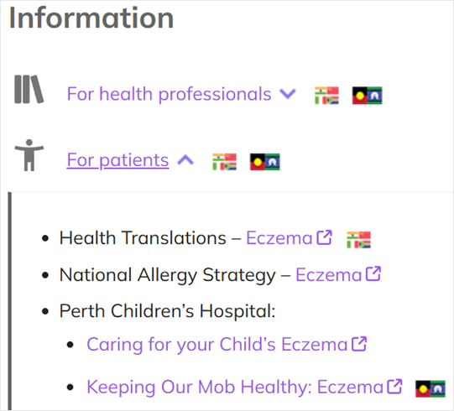Screen dimensions: 454x411
Task: Click external link icon after Health Translations Eczema
Action: (324, 237)
